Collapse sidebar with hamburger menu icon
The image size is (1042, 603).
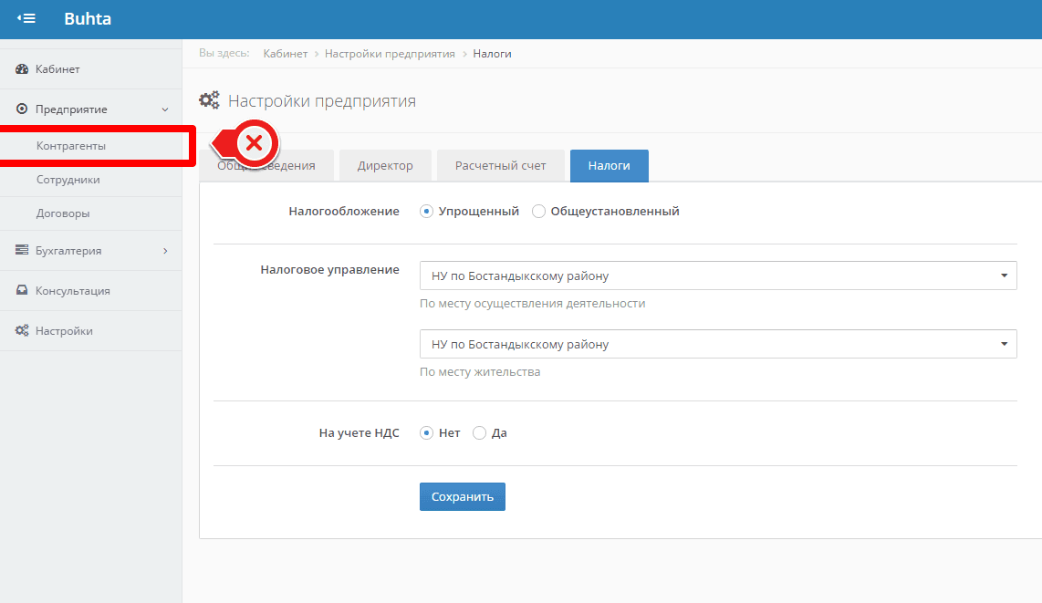pos(26,18)
